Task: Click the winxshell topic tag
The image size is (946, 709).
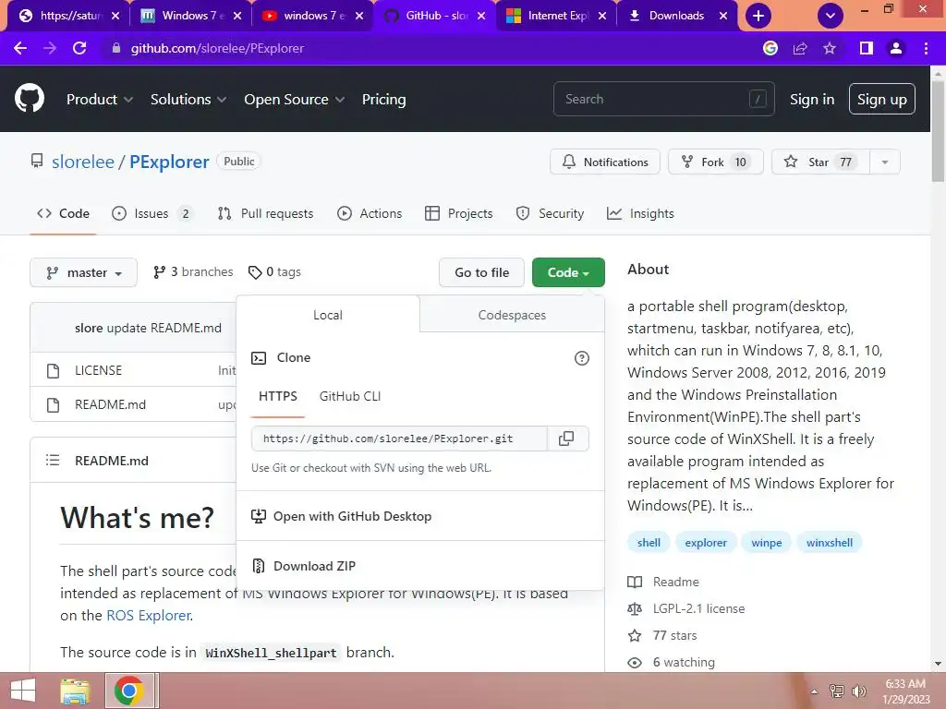Action: [829, 543]
